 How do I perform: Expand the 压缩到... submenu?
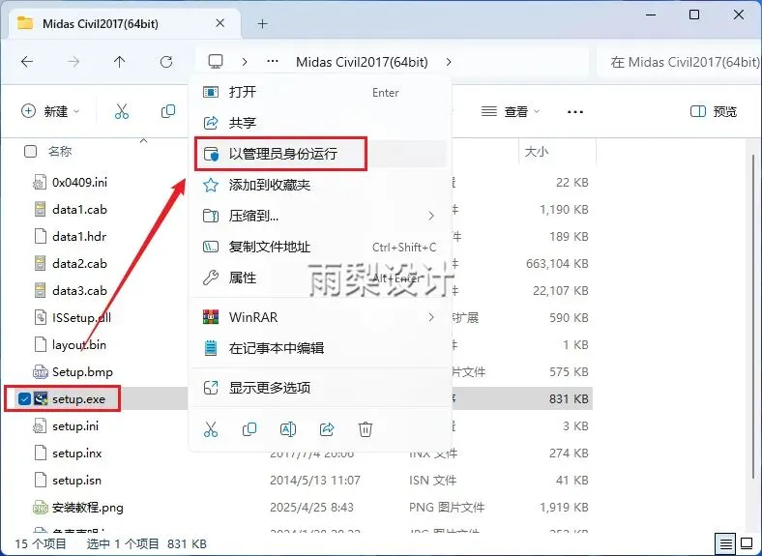[320, 216]
